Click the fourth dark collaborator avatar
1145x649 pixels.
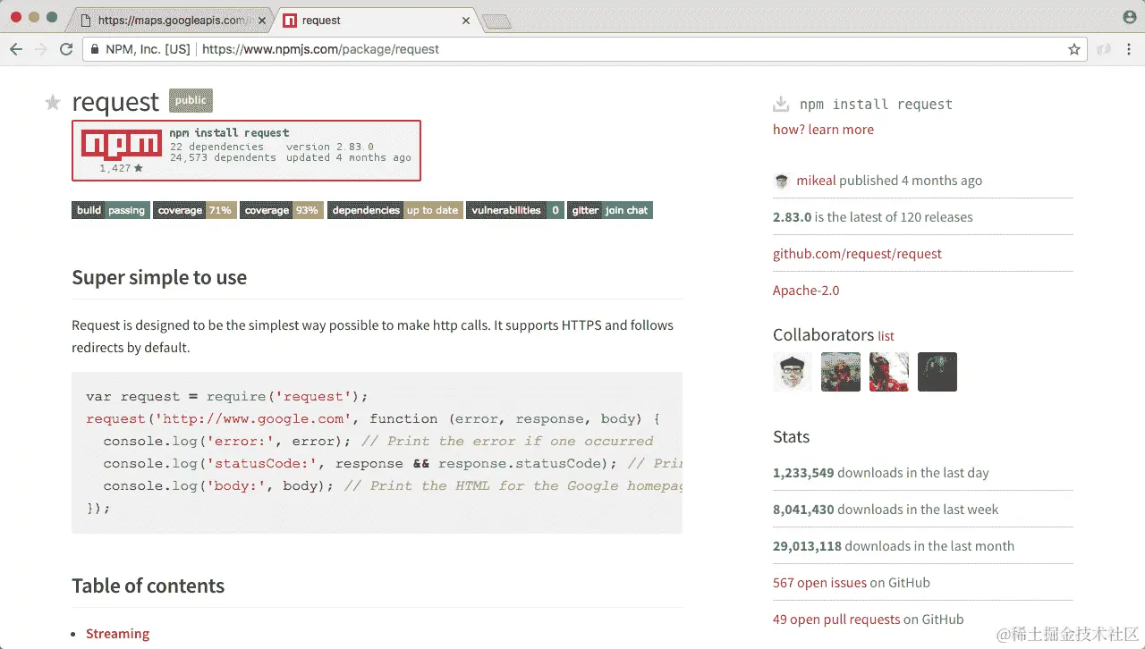937,372
